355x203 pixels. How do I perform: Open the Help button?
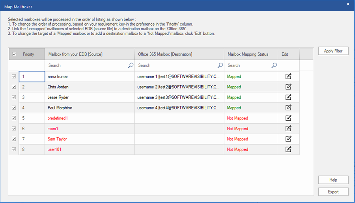tap(333, 180)
